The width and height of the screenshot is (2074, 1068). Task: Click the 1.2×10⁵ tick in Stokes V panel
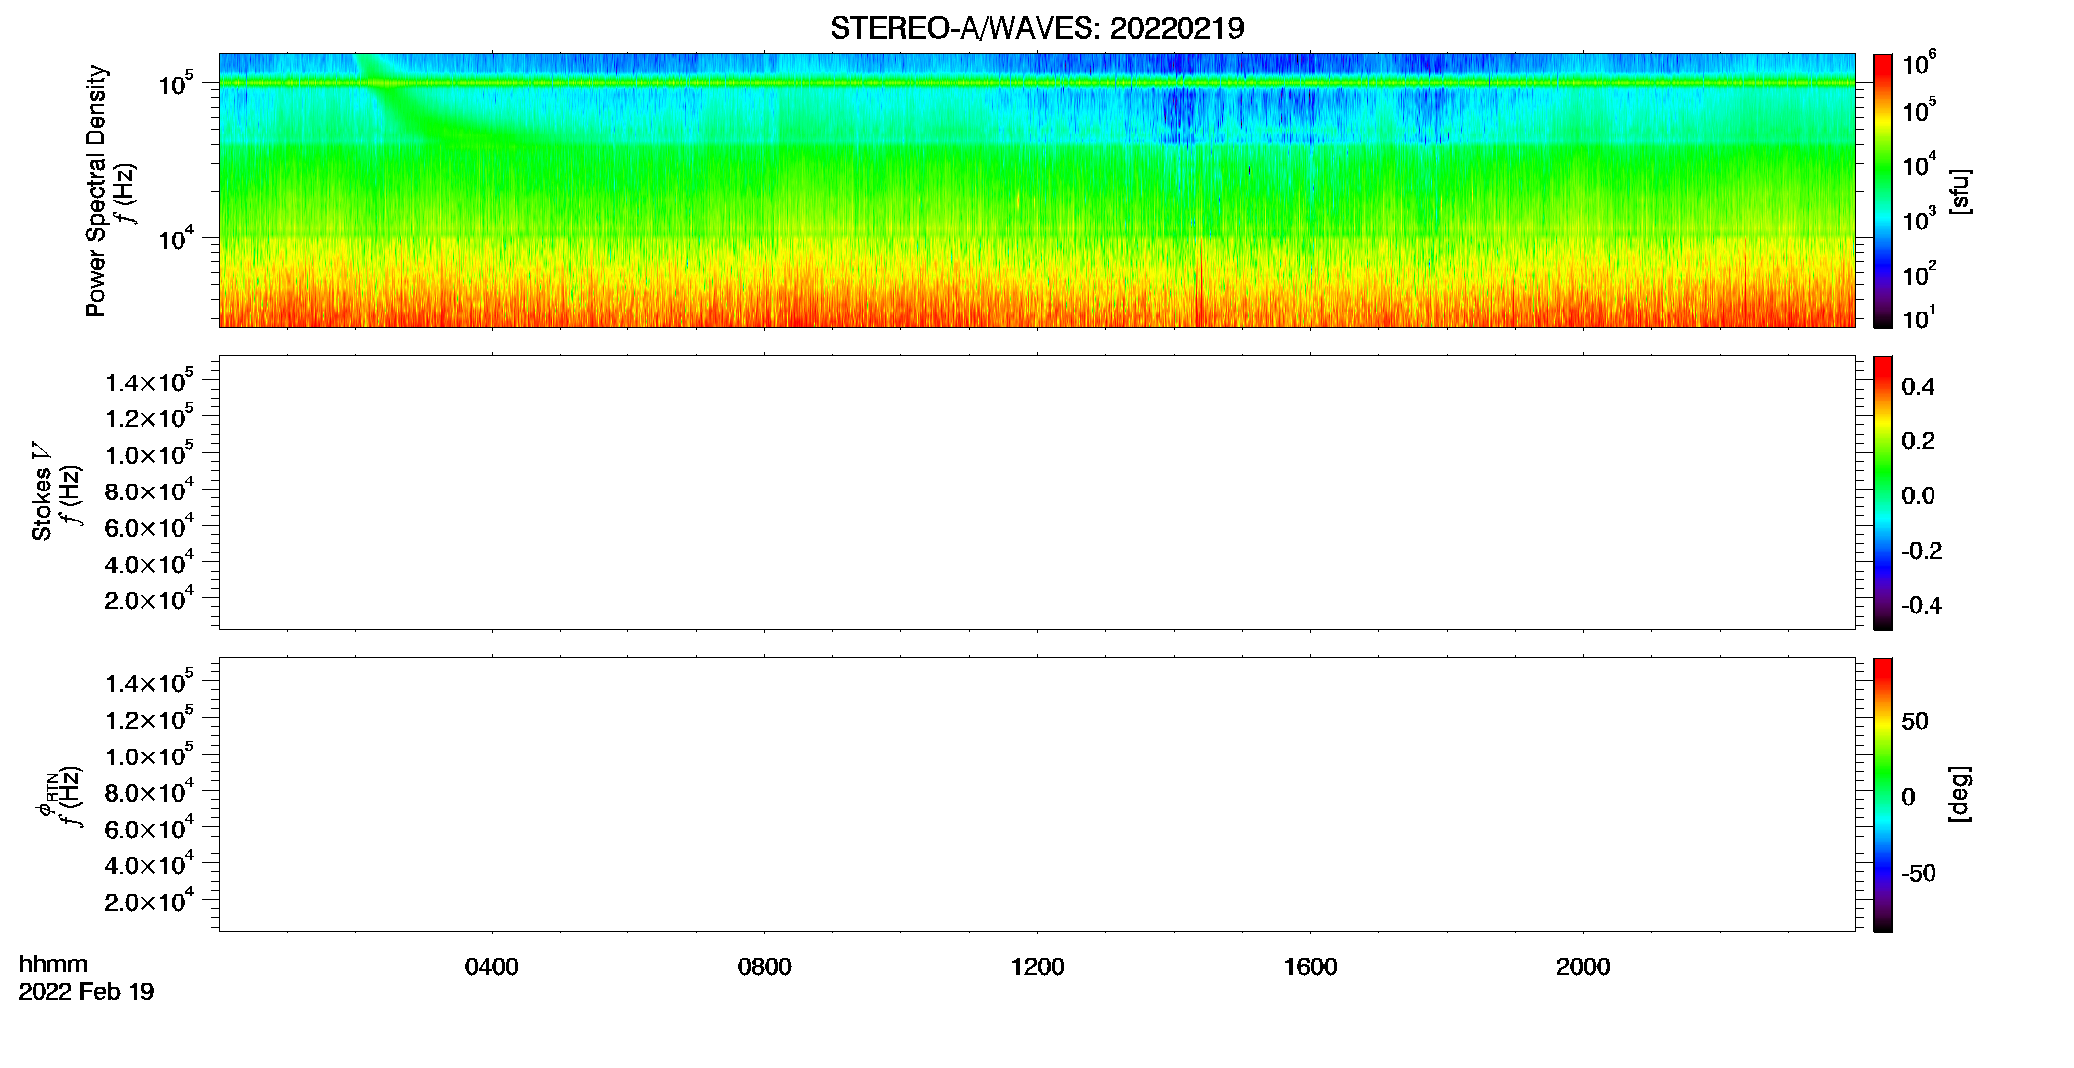click(149, 417)
